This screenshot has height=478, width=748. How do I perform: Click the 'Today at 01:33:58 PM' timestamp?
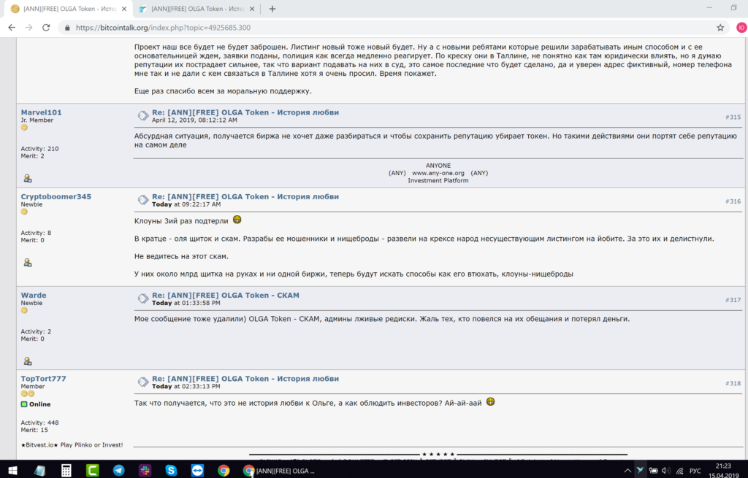[x=186, y=303]
